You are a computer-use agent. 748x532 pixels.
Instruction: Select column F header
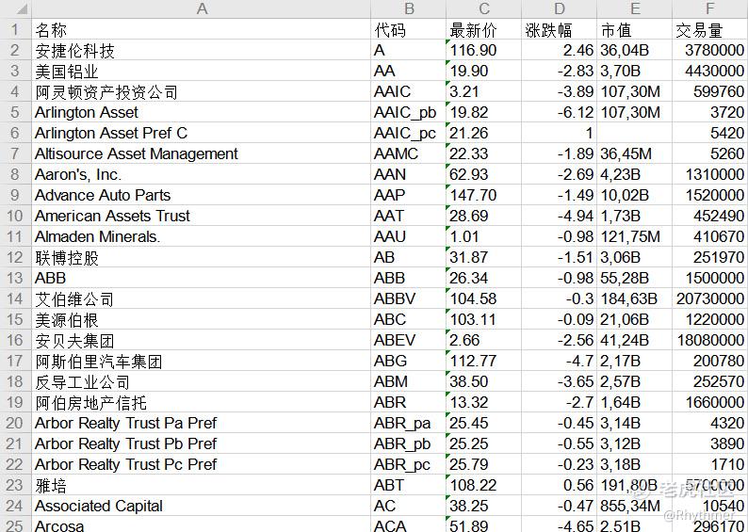709,9
